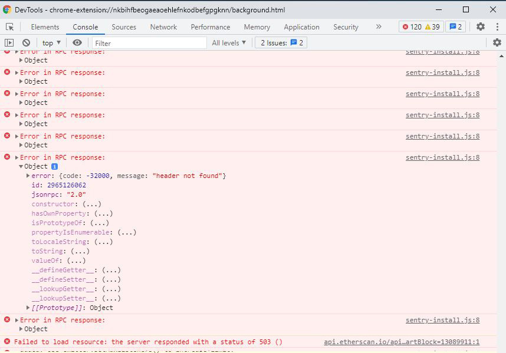Toggle the console sidebar panel icon
Viewport: 506px width, 353px height.
[9, 42]
